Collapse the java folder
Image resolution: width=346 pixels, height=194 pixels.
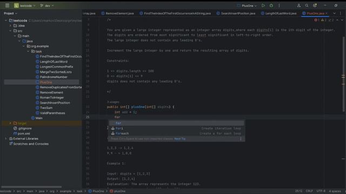tap(19, 41)
